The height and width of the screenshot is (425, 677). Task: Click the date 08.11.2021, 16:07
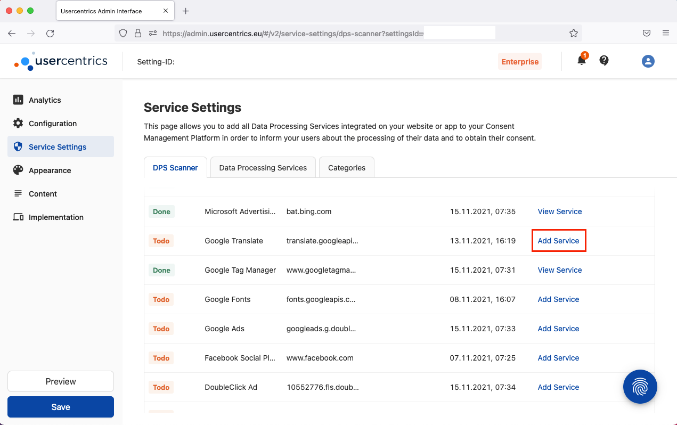483,299
